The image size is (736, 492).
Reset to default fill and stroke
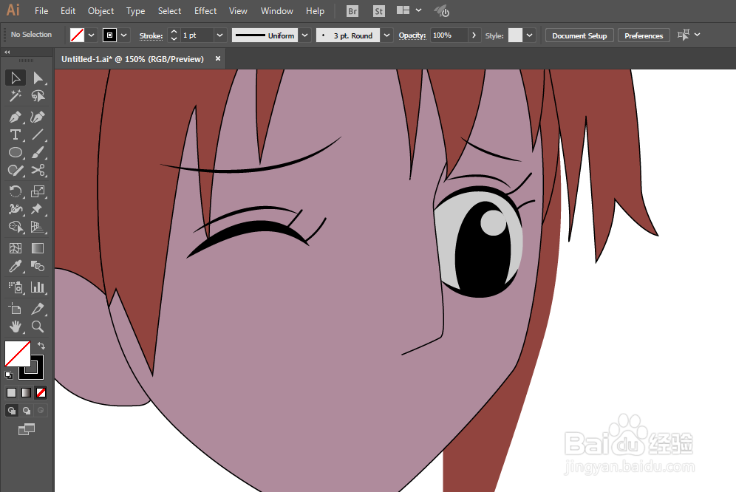[8, 375]
